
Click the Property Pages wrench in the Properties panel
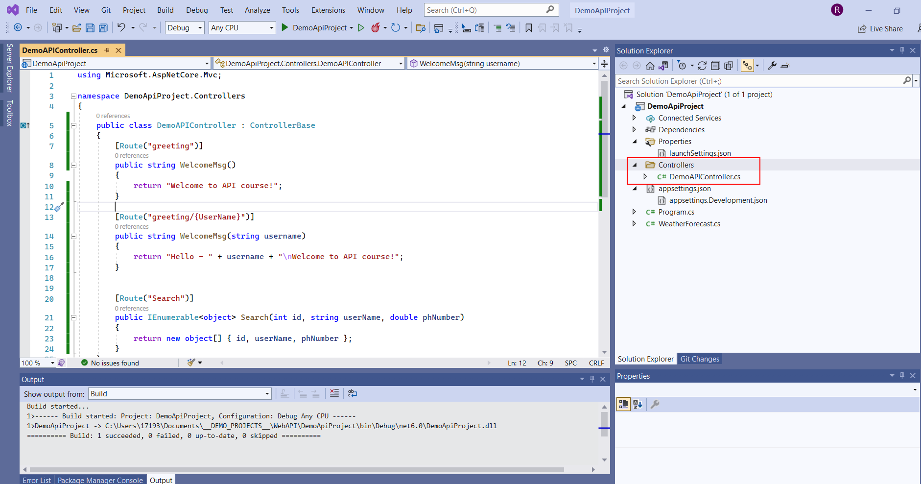[x=655, y=404]
